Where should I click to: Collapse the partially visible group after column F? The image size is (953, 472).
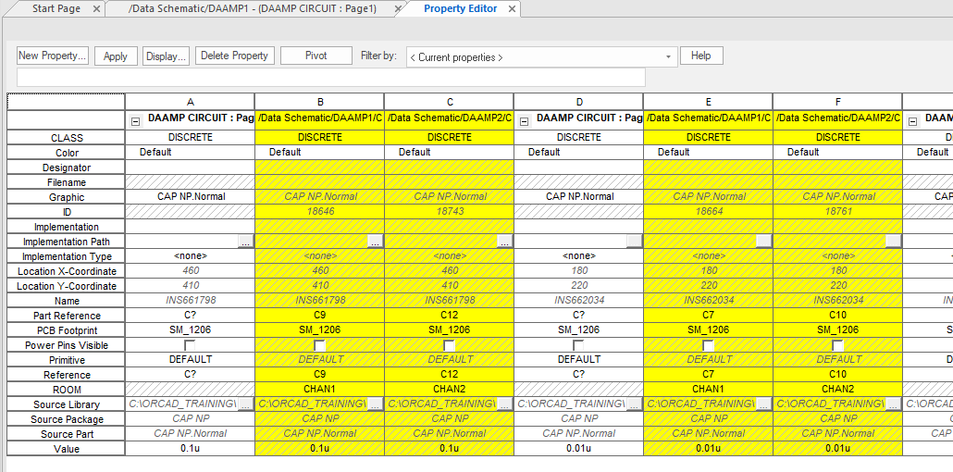pos(913,121)
